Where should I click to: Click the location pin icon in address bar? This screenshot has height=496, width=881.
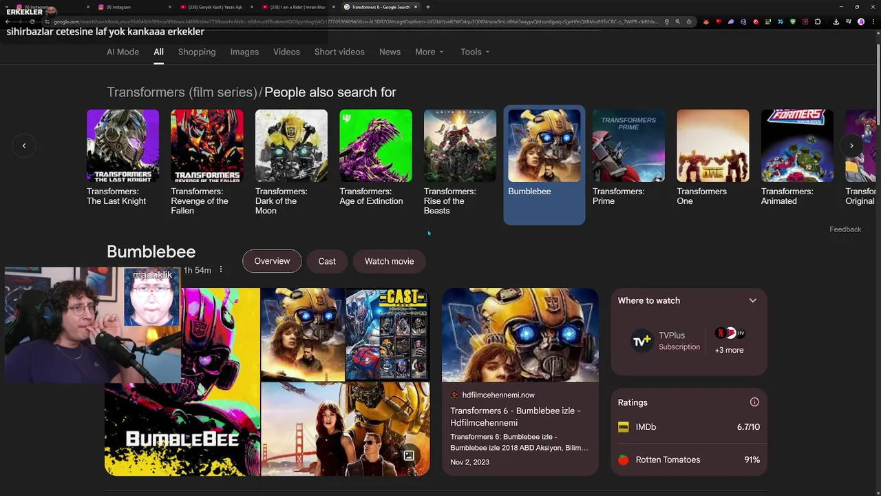pos(667,22)
